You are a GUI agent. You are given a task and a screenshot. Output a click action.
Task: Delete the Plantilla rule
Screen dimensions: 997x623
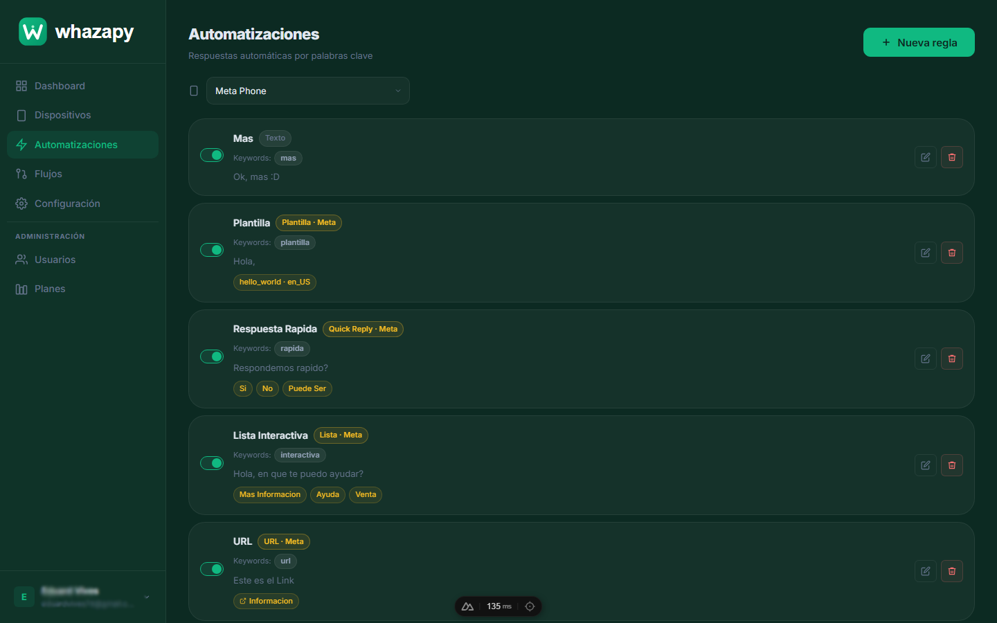click(x=952, y=253)
